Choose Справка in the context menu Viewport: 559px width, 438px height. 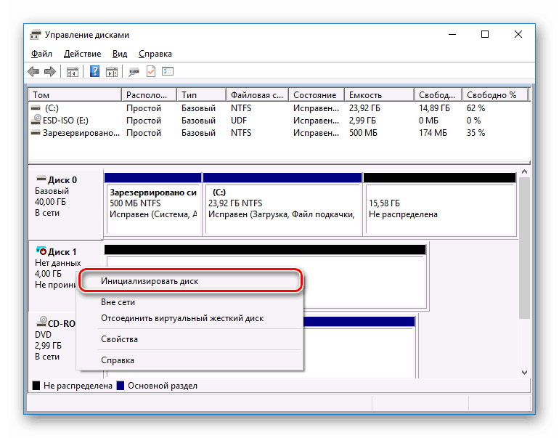pos(190,360)
